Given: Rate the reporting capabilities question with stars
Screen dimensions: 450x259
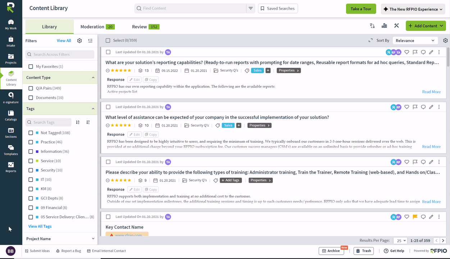Looking at the screenshot, I should tap(121, 71).
